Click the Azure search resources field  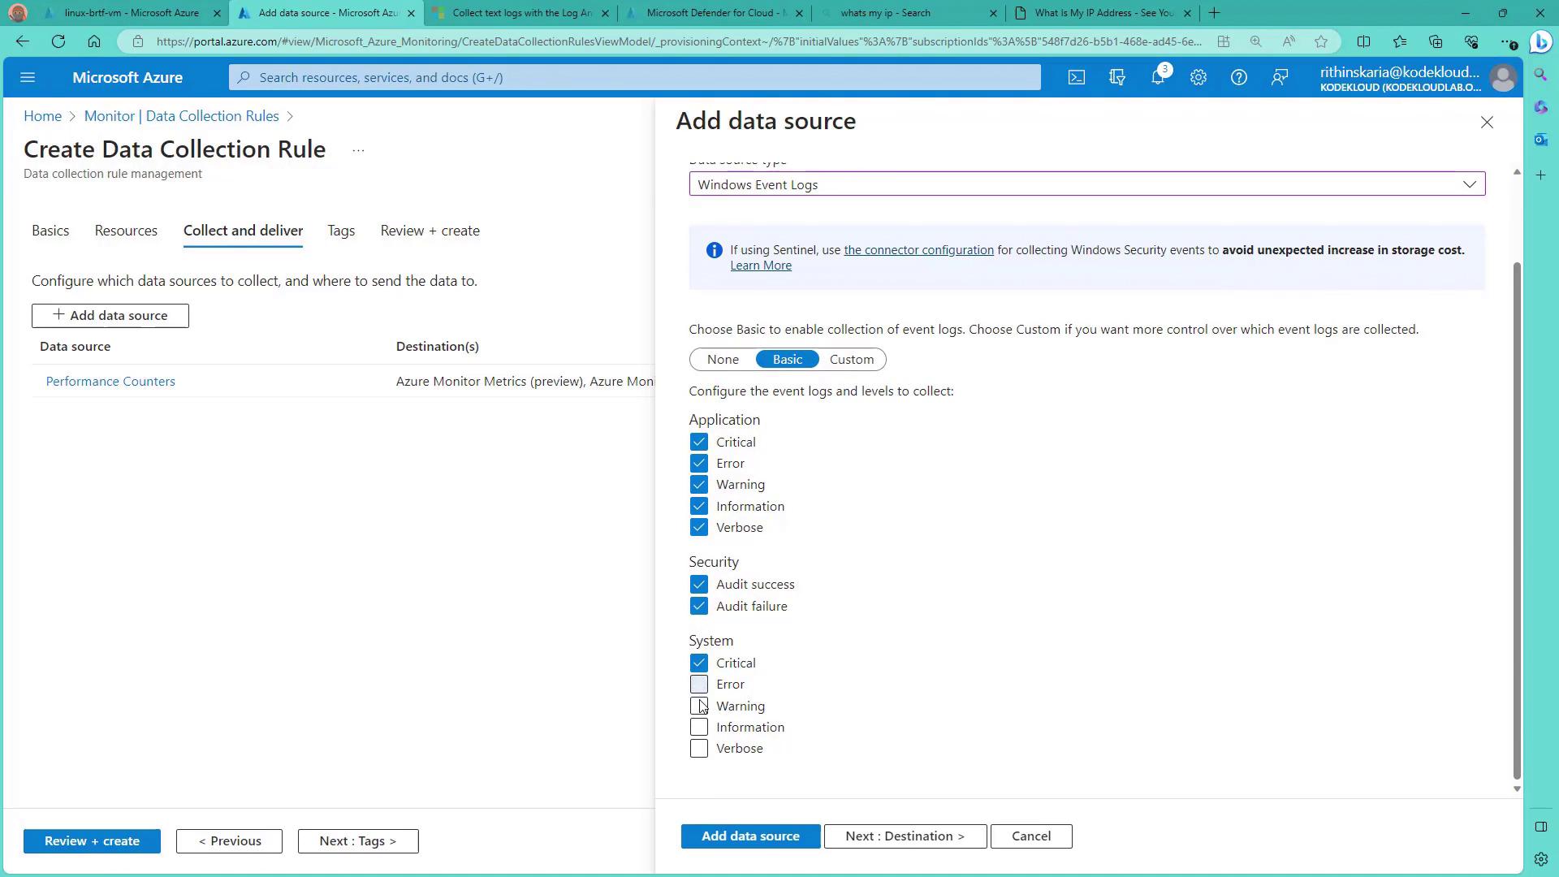point(633,77)
